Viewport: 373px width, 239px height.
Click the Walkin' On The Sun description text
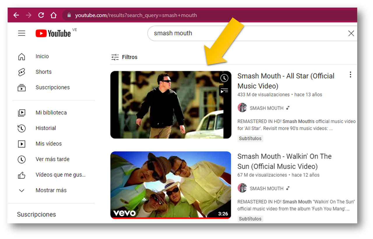tap(296, 205)
